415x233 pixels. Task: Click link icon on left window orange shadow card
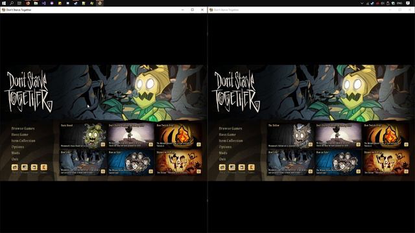click(x=198, y=172)
